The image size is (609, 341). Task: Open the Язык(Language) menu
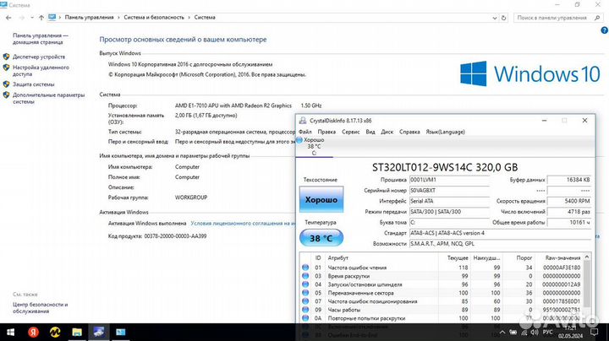point(445,132)
